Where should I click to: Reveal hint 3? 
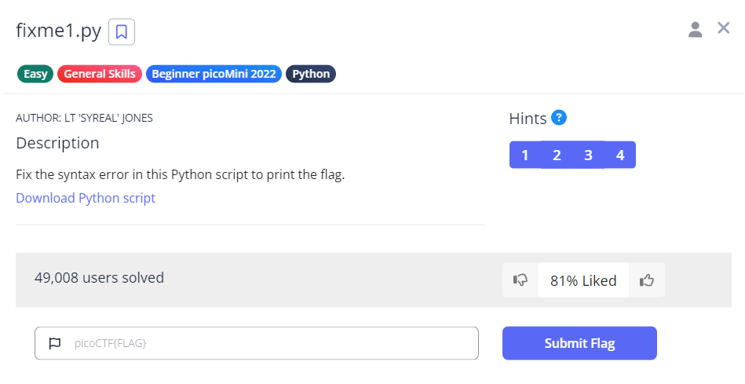tap(588, 155)
